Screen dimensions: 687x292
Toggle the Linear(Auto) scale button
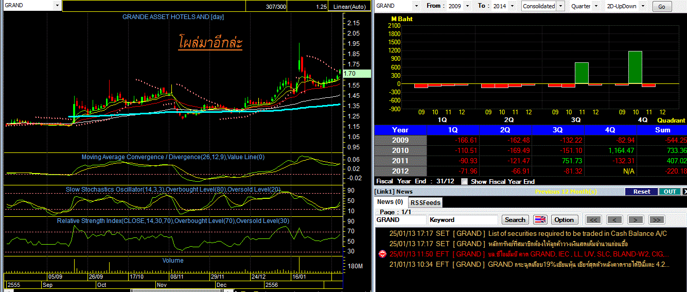(x=350, y=6)
